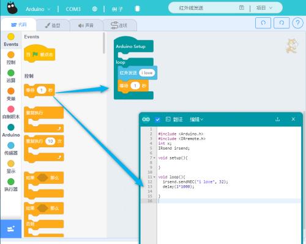This screenshot has height=244, width=306.
Task: Click the repeat count 10 input
Action: point(50,141)
